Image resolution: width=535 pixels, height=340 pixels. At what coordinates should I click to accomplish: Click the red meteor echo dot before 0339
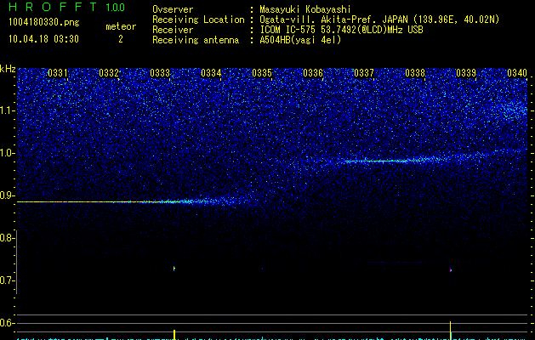[451, 270]
